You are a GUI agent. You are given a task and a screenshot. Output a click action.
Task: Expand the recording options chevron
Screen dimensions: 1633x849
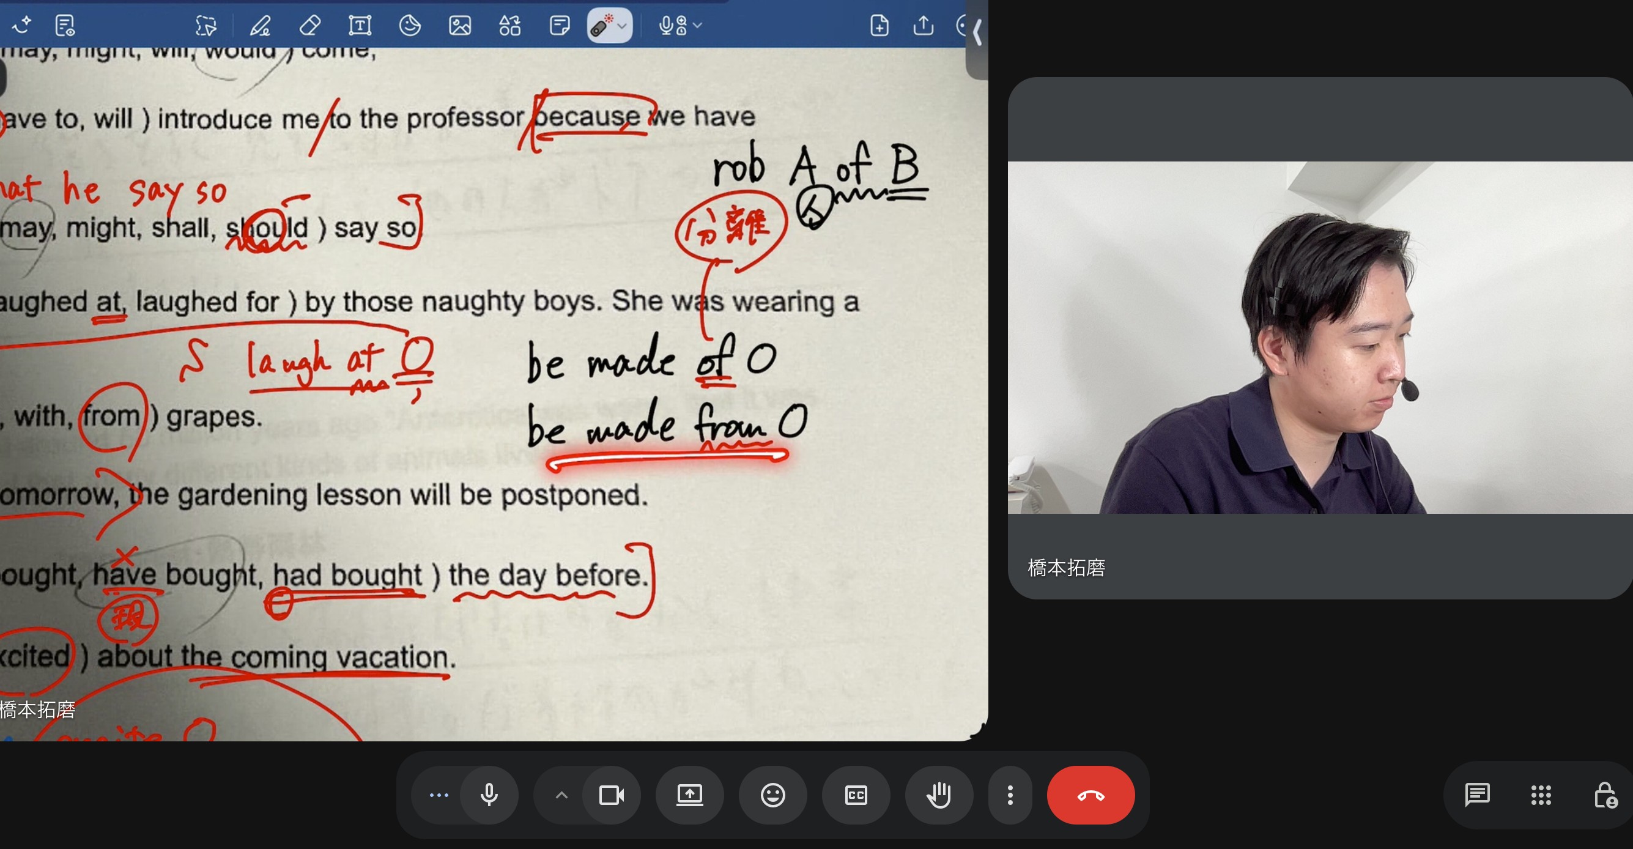(x=698, y=25)
